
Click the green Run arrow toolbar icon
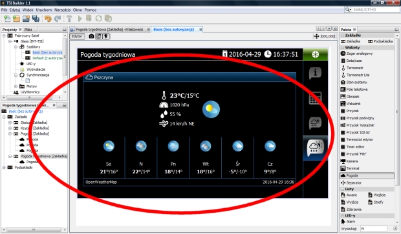pos(80,18)
